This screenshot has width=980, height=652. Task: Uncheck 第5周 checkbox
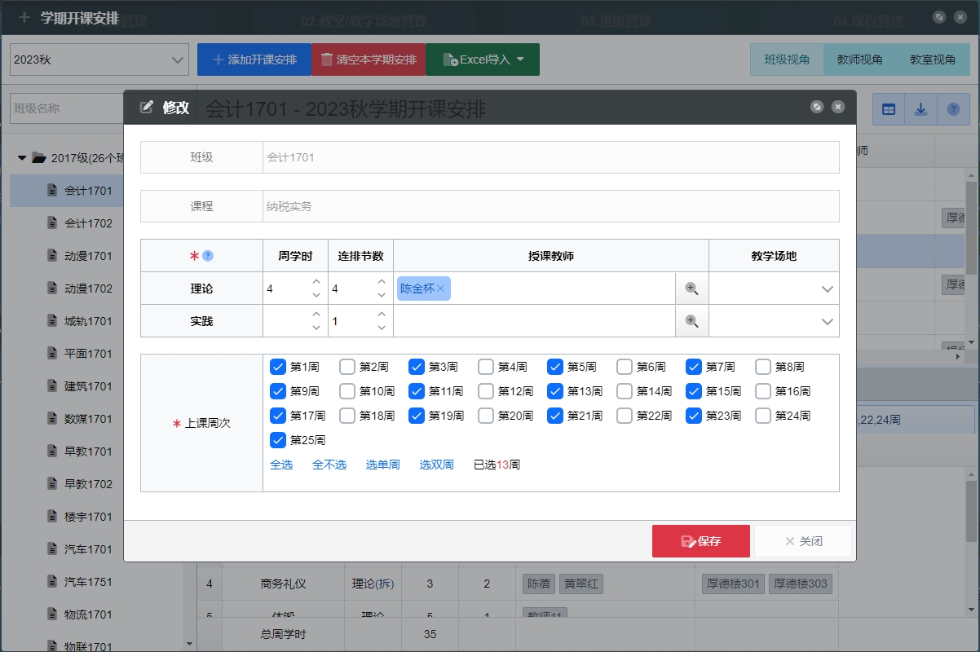555,367
